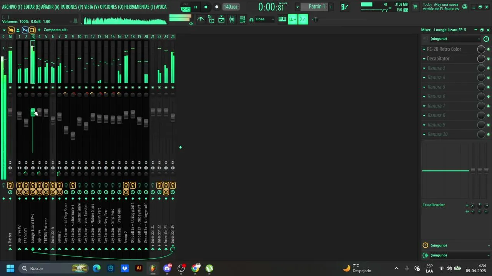Toggle typing keyboard to piano icon
Image resolution: width=492 pixels, height=276 pixels.
pyautogui.click(x=282, y=20)
